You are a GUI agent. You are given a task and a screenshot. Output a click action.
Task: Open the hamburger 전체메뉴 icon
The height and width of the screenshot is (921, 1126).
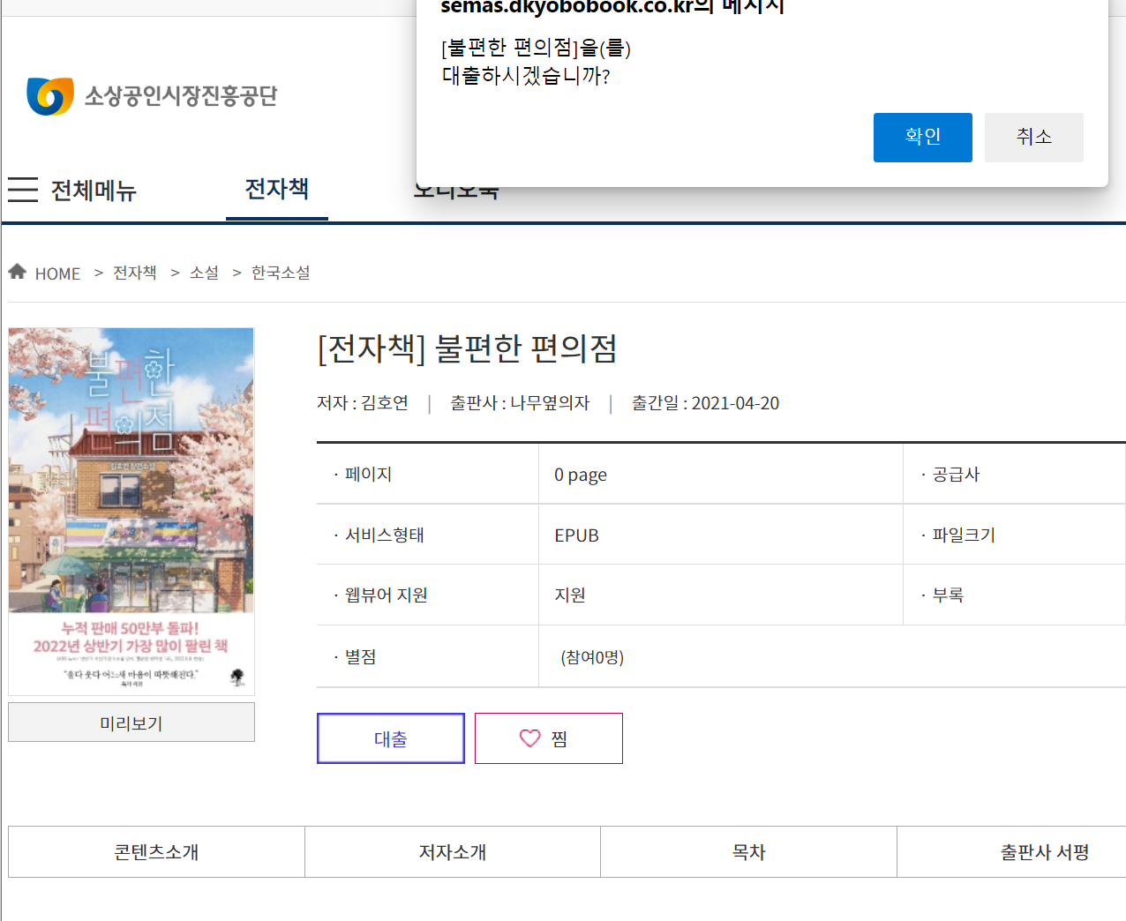[x=23, y=190]
